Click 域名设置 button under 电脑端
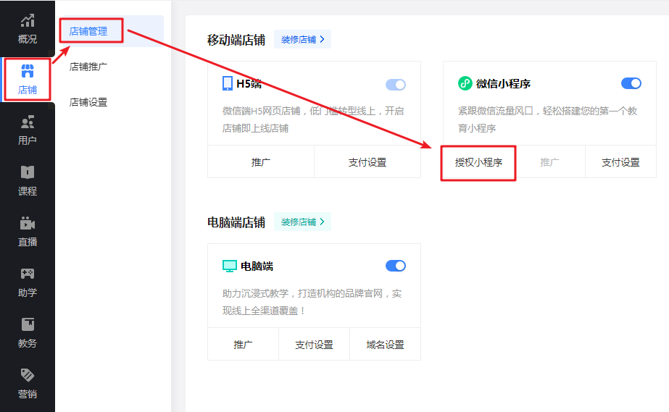The height and width of the screenshot is (412, 669). coord(386,344)
